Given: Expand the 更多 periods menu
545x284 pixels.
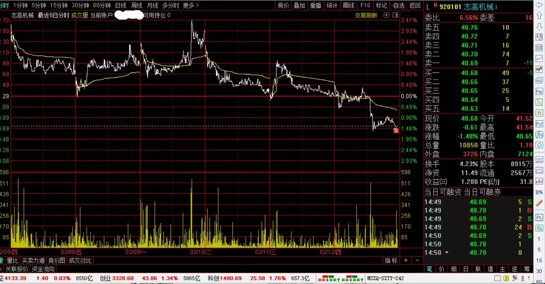Looking at the screenshot, I should [x=191, y=5].
